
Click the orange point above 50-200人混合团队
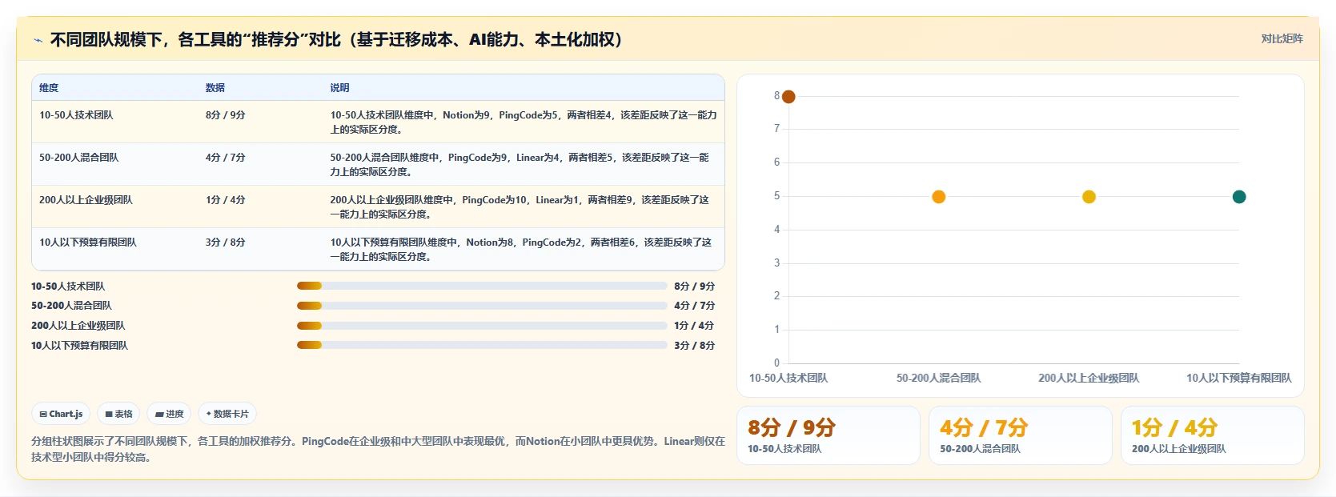point(939,197)
